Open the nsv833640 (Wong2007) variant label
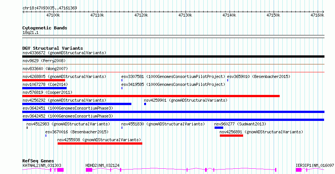 tap(45, 69)
